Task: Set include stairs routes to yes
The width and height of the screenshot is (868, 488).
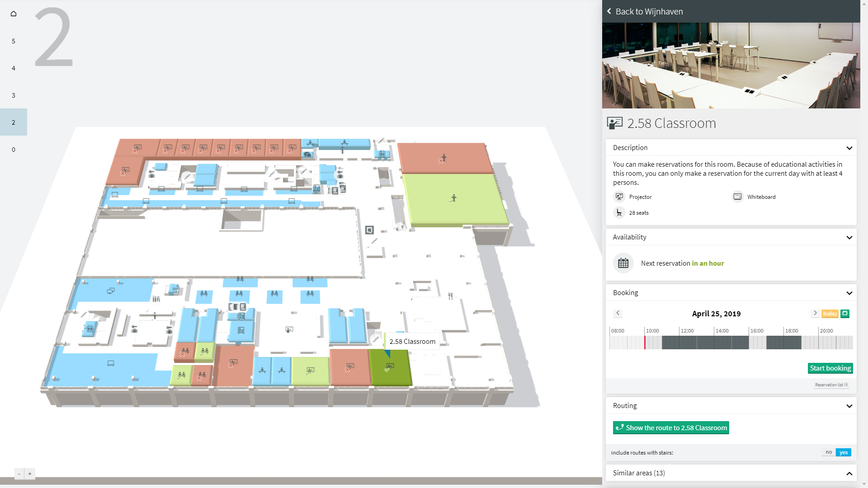Action: coord(843,452)
